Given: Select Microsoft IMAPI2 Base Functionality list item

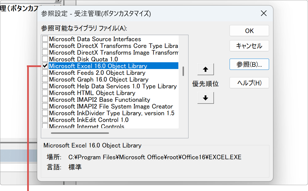Looking at the screenshot, I should pos(99,100).
